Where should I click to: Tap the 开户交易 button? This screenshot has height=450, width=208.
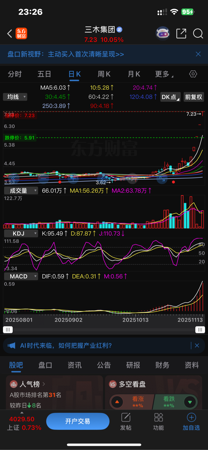(78, 421)
